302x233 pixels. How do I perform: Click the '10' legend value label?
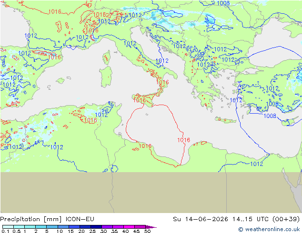60,231
